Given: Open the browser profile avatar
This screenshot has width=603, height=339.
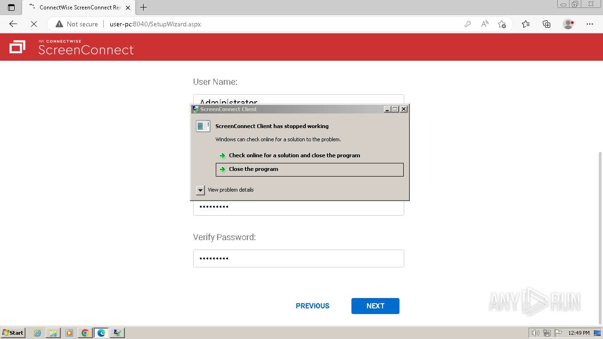Looking at the screenshot, I should pos(568,24).
